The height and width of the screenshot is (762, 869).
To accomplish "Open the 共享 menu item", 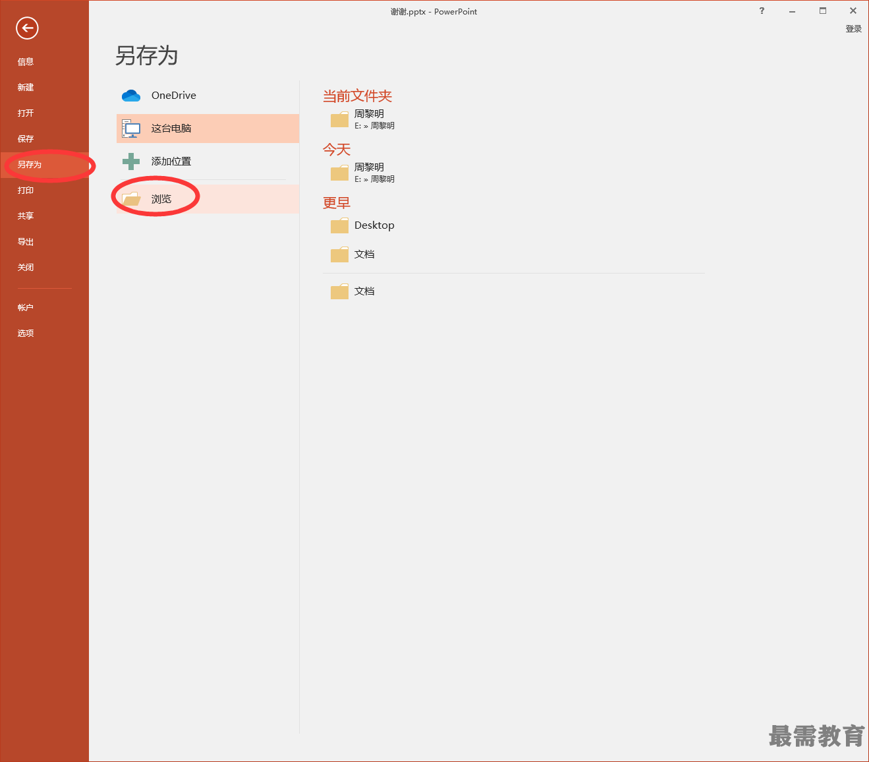I will click(x=45, y=216).
